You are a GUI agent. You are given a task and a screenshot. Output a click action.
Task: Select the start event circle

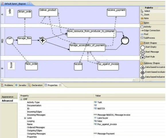point(10,40)
